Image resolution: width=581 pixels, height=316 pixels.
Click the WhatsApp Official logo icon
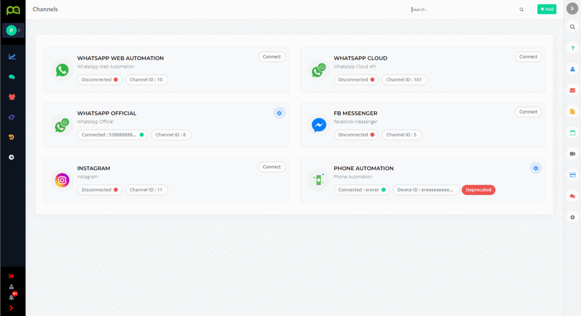(x=62, y=125)
